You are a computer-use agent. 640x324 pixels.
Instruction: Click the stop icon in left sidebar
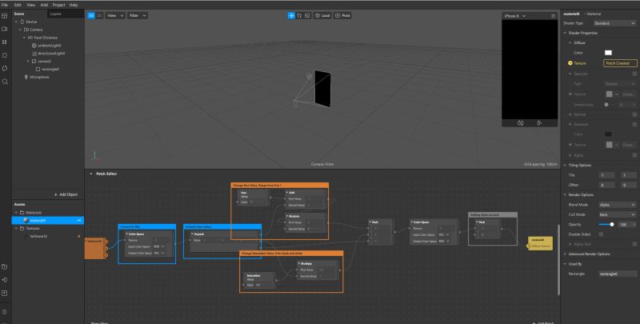[5, 55]
